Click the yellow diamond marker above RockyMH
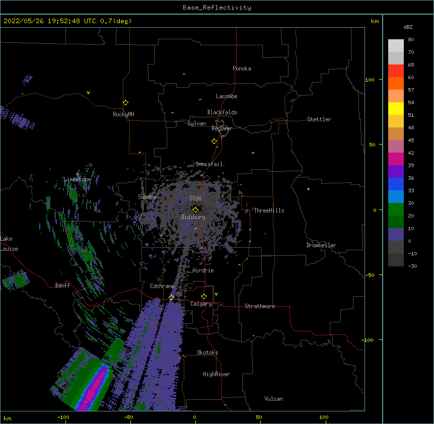The image size is (434, 424). pyautogui.click(x=125, y=103)
